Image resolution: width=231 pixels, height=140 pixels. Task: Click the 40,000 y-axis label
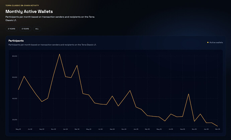coord(14,98)
